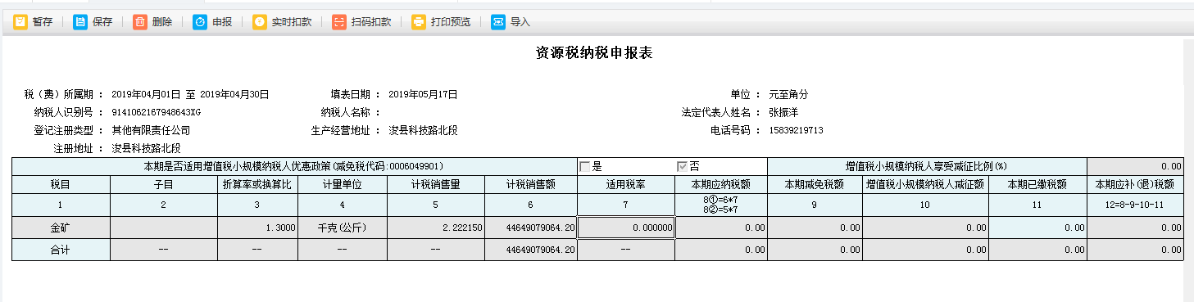
Task: Click the 子目 column header
Action: point(164,184)
